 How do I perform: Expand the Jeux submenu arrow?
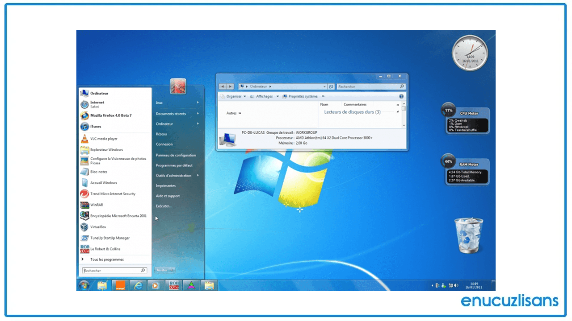tap(198, 103)
